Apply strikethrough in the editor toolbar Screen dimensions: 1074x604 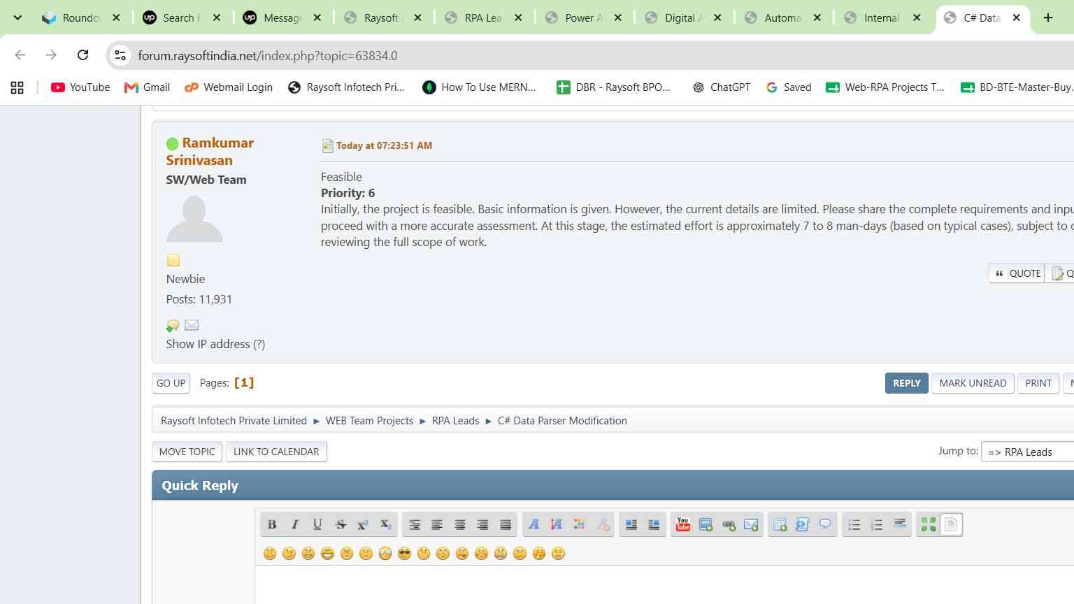click(x=340, y=524)
